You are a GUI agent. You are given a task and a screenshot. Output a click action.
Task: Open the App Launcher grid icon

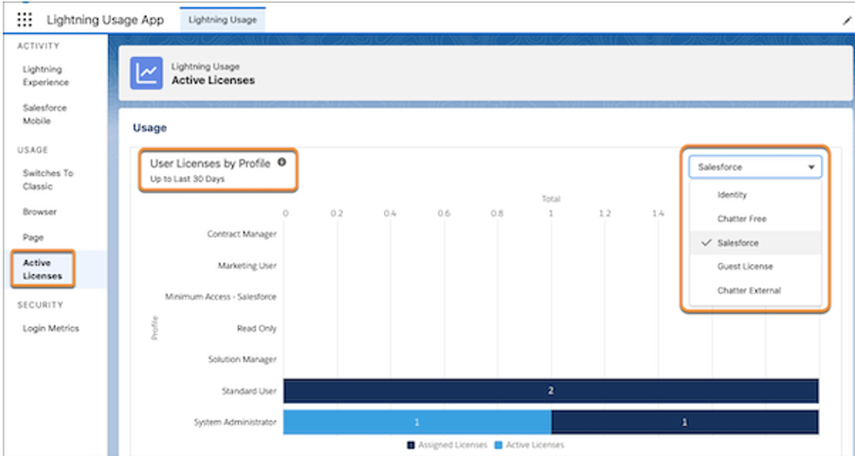[x=25, y=20]
